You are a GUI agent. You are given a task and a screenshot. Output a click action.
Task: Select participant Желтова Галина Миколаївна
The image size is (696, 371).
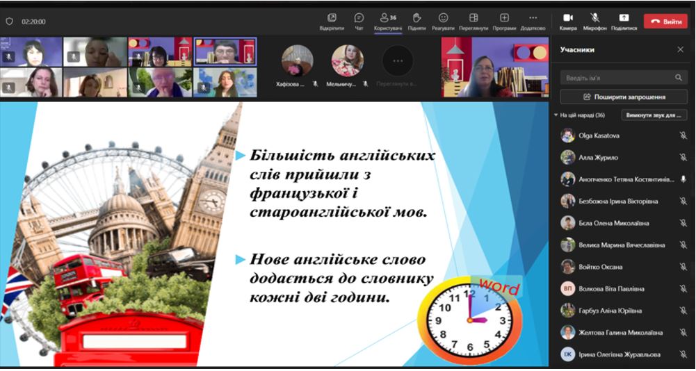624,332
